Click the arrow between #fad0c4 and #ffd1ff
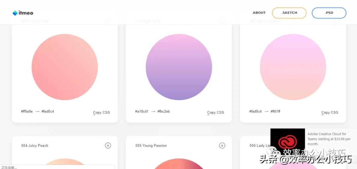 coord(266,112)
